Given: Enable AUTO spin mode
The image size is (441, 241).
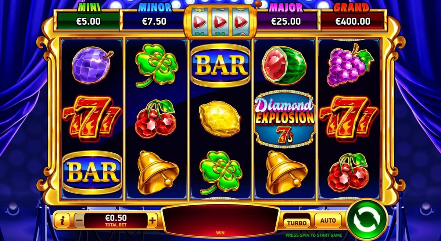Looking at the screenshot, I should coord(328,220).
